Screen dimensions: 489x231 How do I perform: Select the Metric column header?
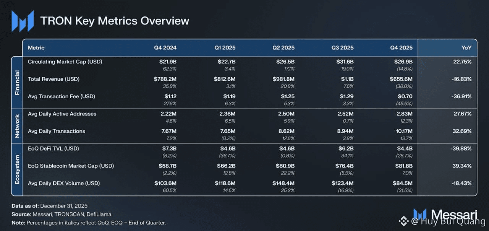coord(36,48)
